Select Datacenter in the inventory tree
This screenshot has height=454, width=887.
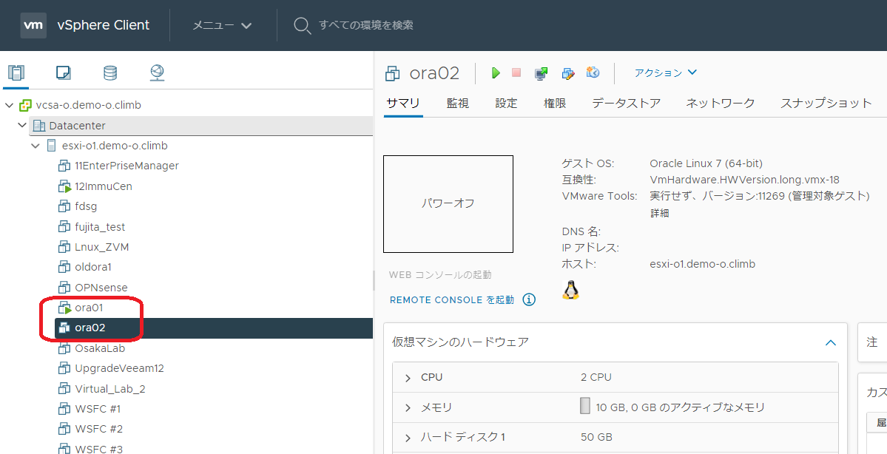tap(77, 126)
